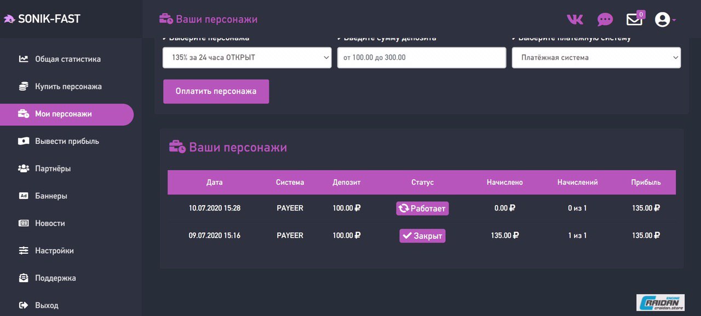
Task: Click the date 09.07.2020 15:16
Action: pyautogui.click(x=215, y=236)
